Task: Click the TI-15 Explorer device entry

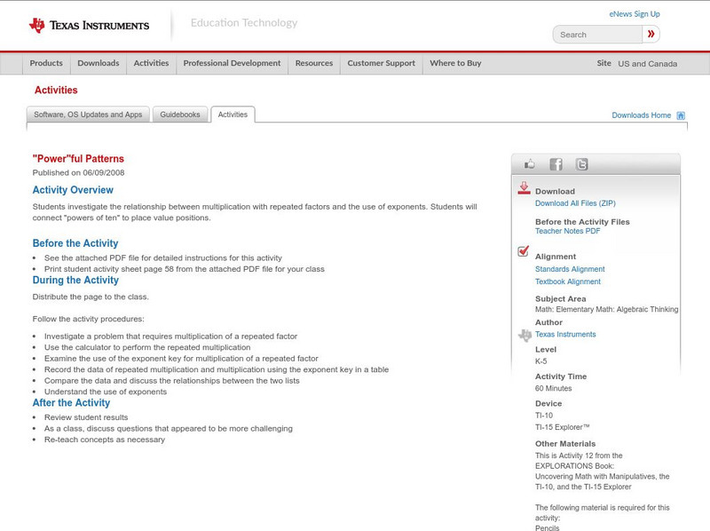Action: [x=563, y=427]
